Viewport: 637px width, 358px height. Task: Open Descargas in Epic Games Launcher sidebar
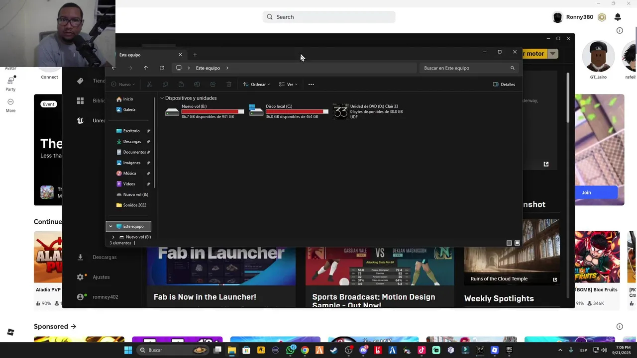pyautogui.click(x=98, y=257)
